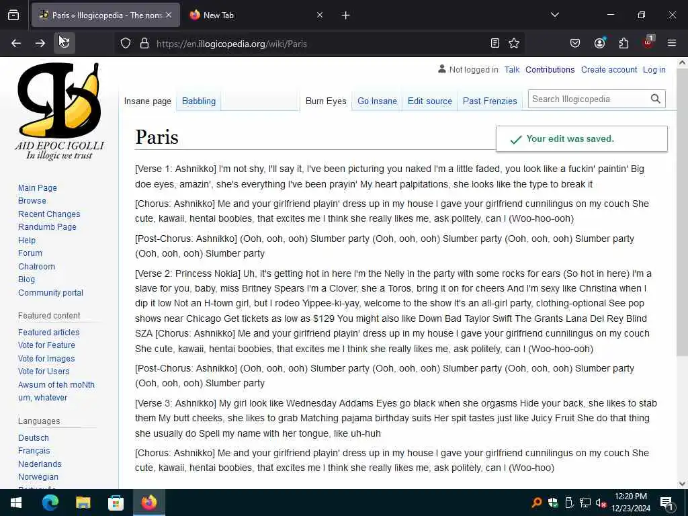List all tabs with the chevron
Image resolution: width=688 pixels, height=516 pixels.
pos(554,15)
